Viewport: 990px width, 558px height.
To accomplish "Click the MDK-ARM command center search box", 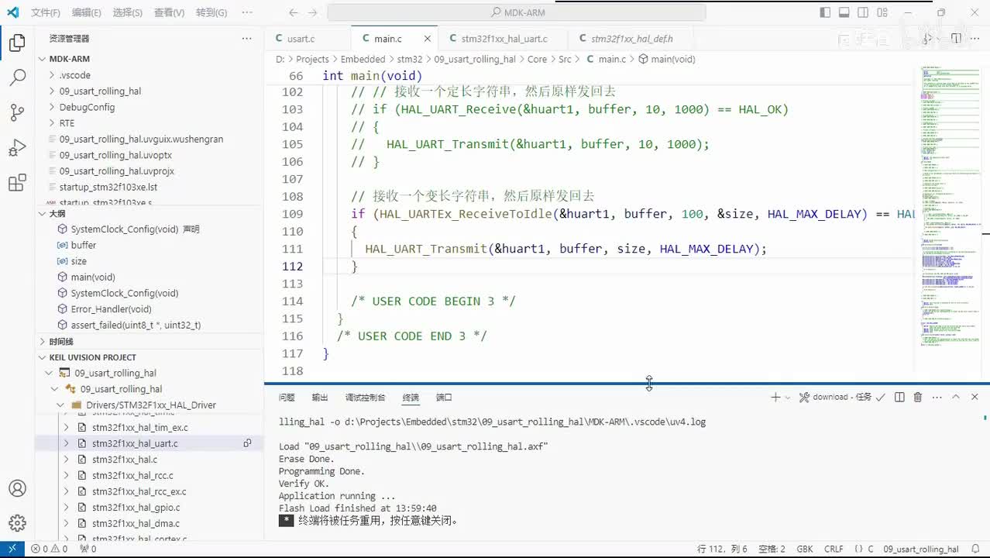I will 517,12.
